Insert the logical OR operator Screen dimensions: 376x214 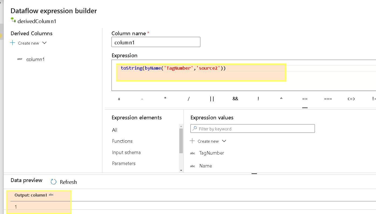tap(212, 99)
